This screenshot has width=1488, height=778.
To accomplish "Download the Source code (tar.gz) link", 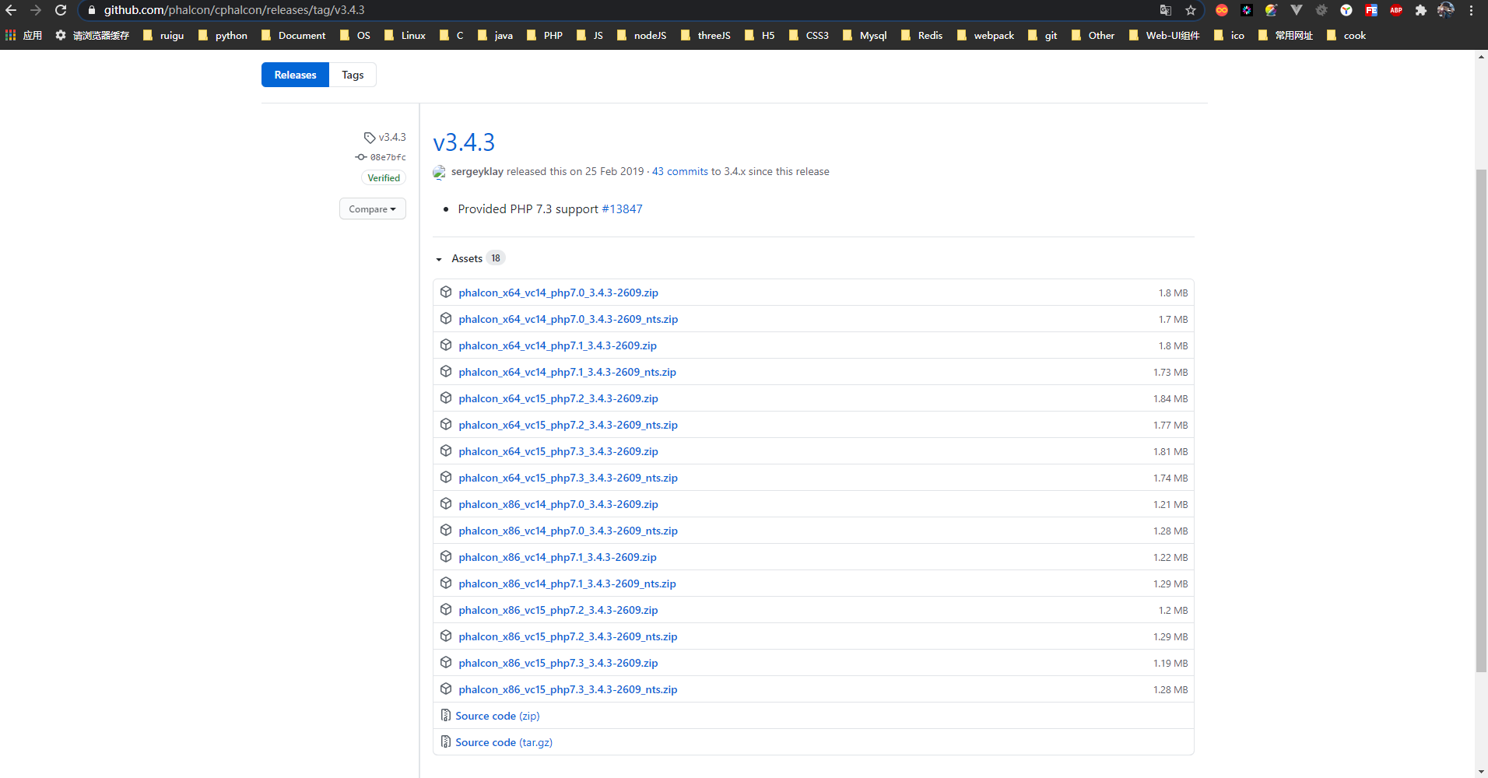I will (x=504, y=742).
